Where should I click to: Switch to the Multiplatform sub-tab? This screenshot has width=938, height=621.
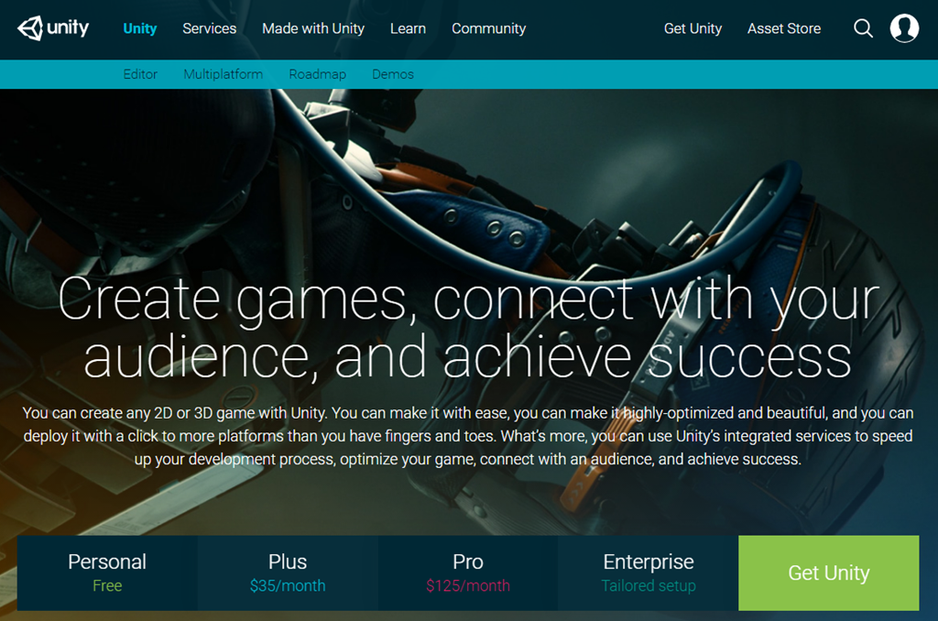pyautogui.click(x=224, y=74)
